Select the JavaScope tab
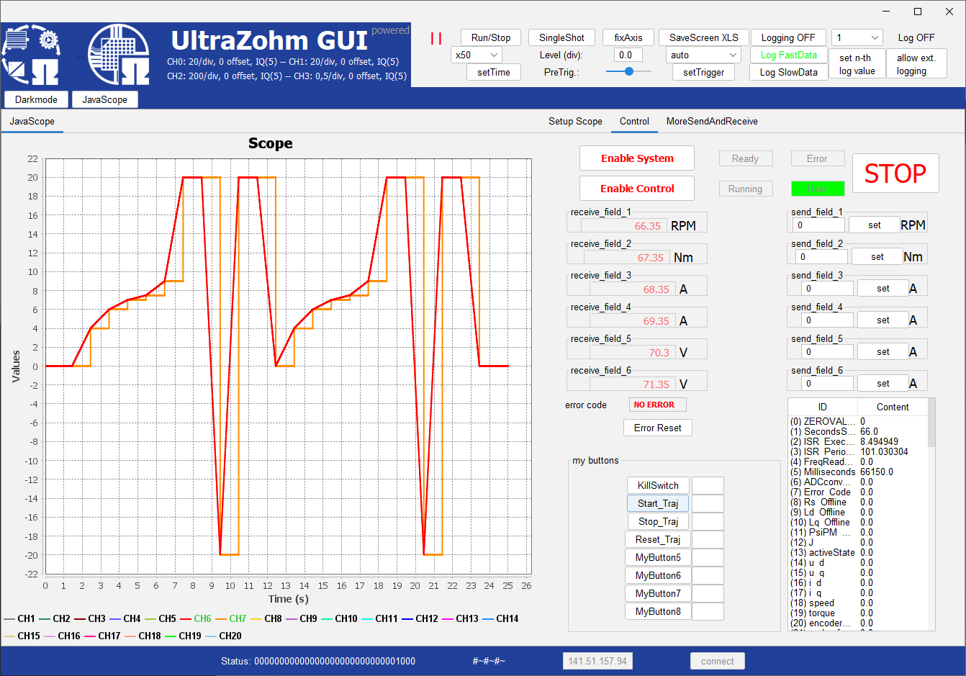 point(32,121)
